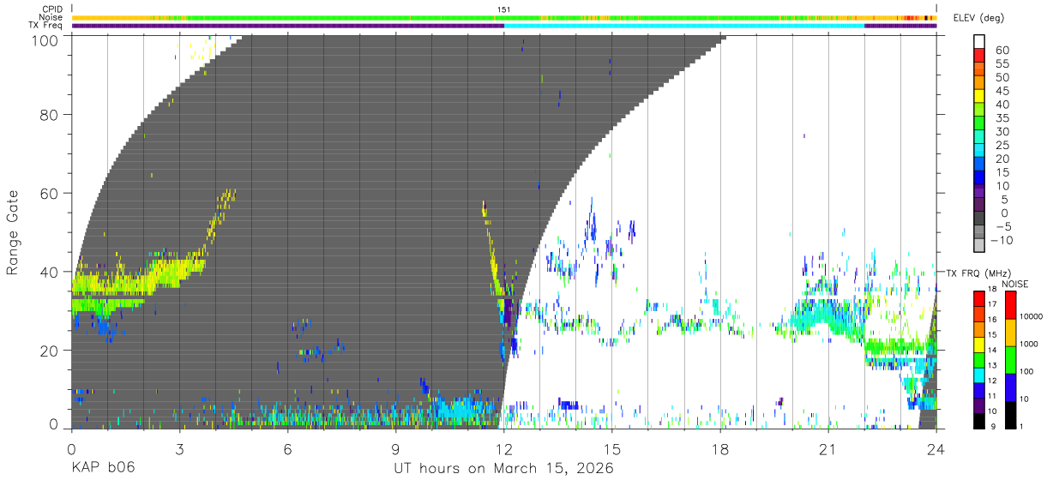This screenshot has width=1053, height=486.
Task: Pick the red top segment of NOISE colorbar
Action: click(1009, 305)
